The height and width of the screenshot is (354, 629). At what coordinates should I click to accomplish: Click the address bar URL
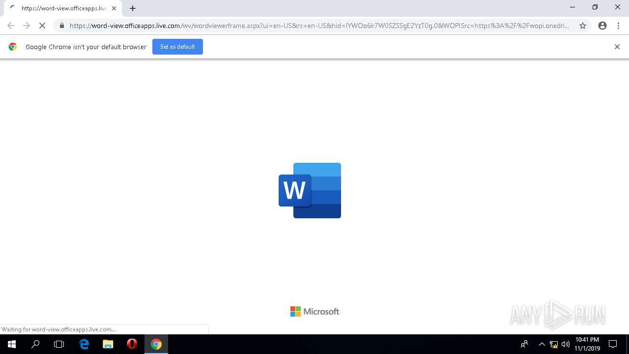tap(319, 26)
